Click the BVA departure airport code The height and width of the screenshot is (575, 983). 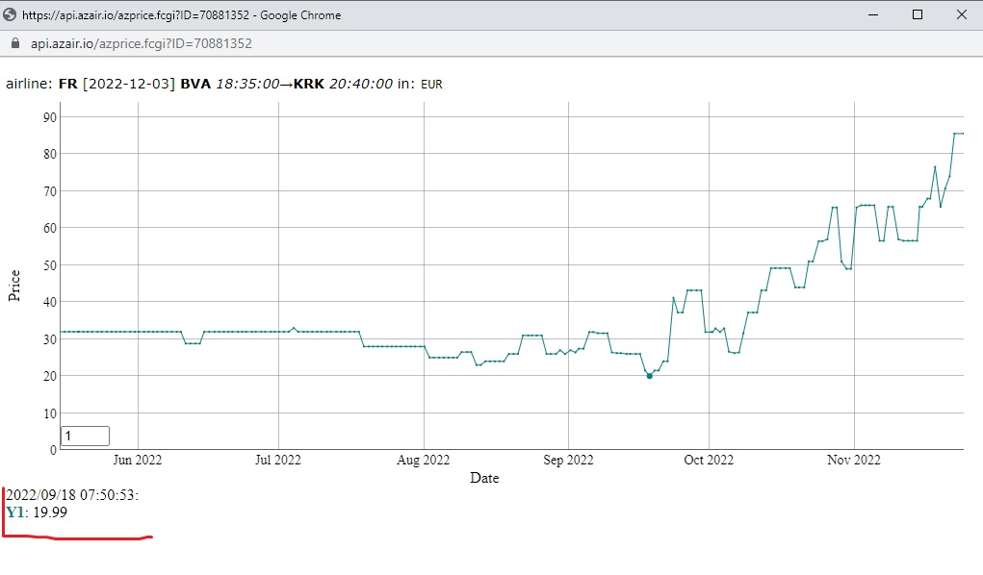click(x=195, y=84)
